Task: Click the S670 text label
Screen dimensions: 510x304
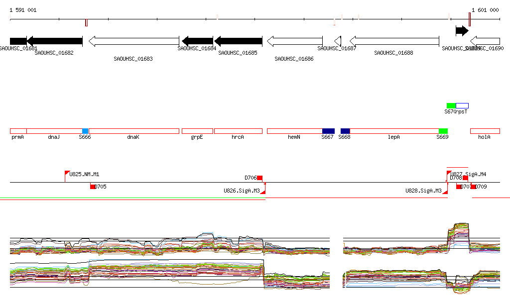Action: coord(450,112)
